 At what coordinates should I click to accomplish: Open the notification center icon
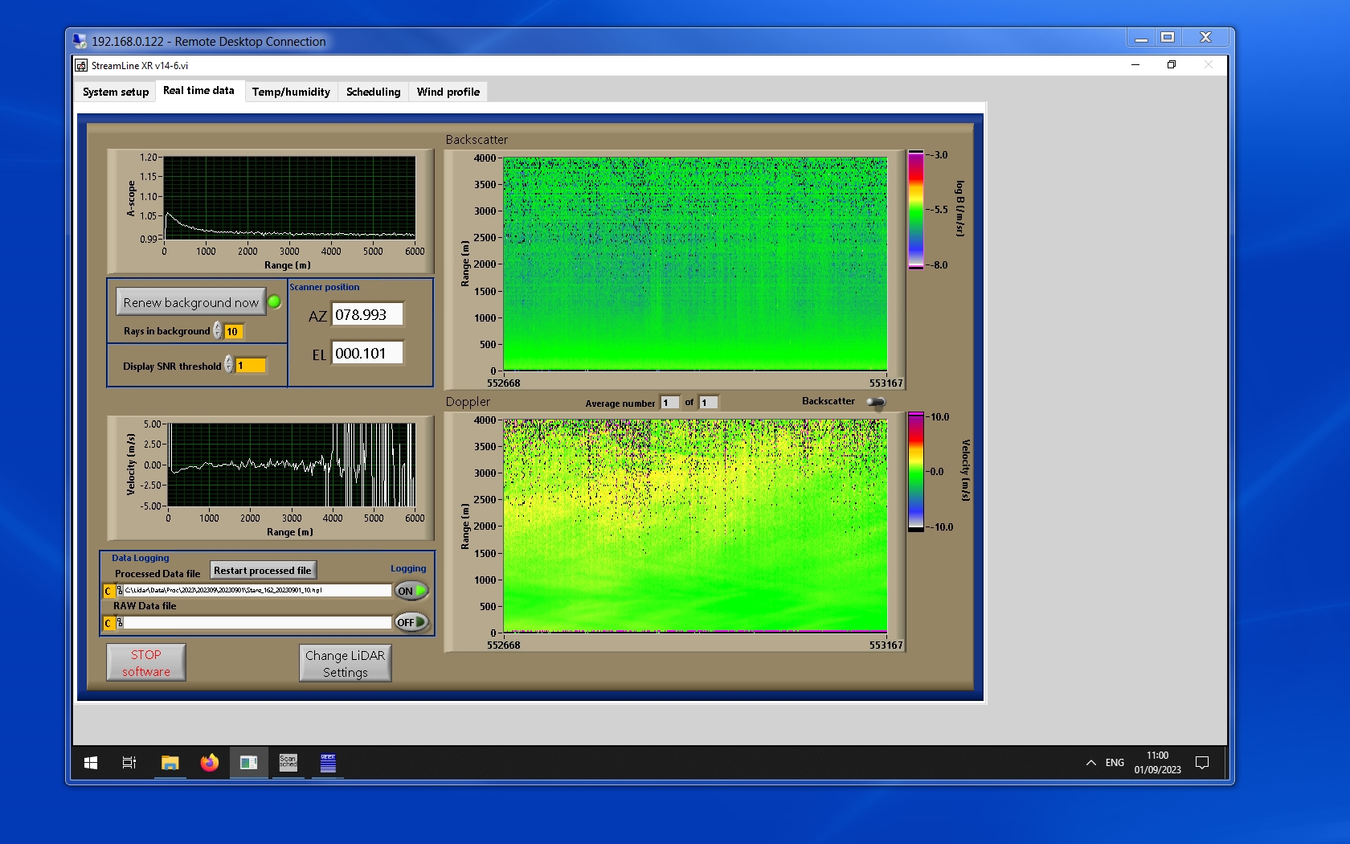point(1201,762)
